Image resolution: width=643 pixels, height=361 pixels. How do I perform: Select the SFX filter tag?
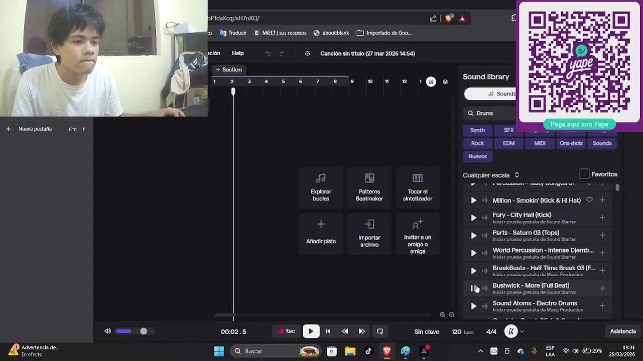point(508,130)
